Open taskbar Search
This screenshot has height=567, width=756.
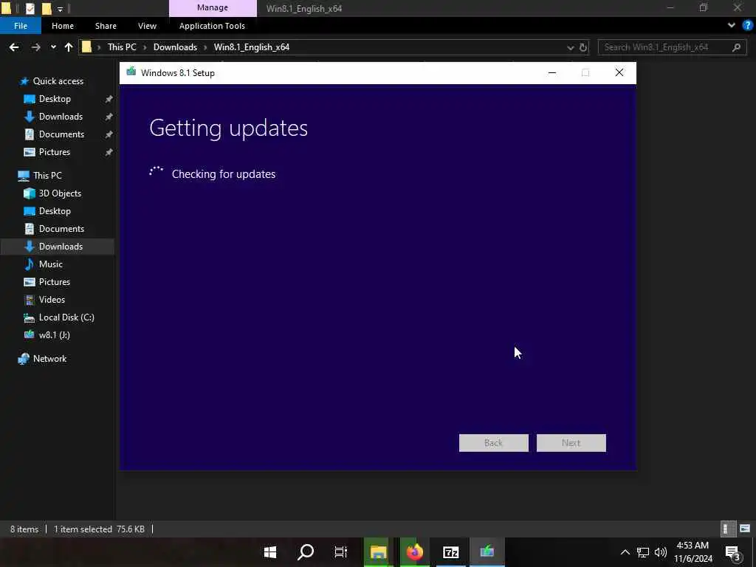click(306, 552)
